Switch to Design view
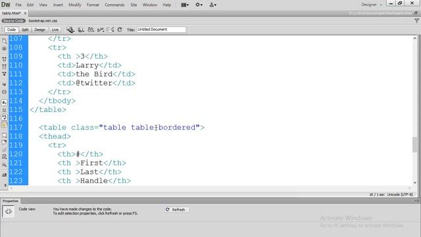Screen dimensions: 421x237 [39, 30]
